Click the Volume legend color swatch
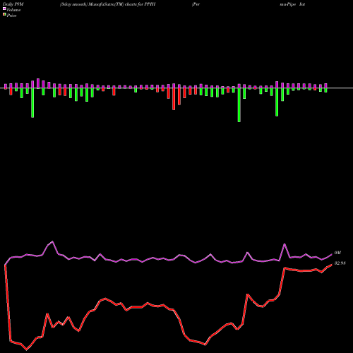The image size is (353, 353). (x=4, y=9)
